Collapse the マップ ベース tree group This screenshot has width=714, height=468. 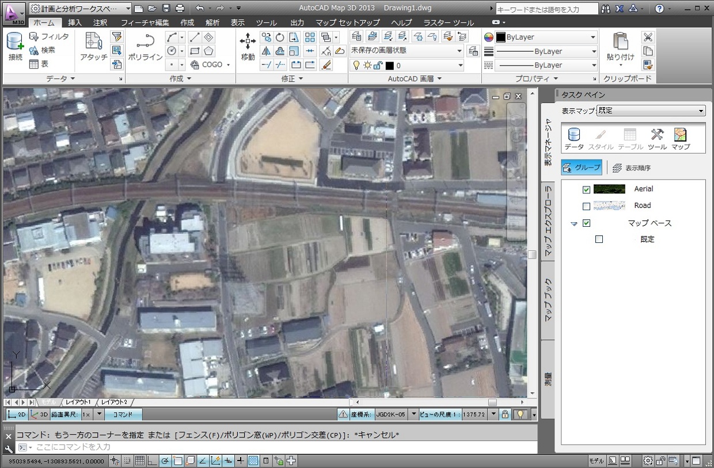tap(574, 224)
